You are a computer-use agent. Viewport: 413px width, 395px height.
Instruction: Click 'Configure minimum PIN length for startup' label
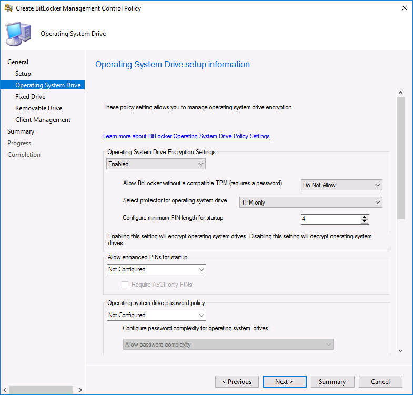pyautogui.click(x=173, y=218)
